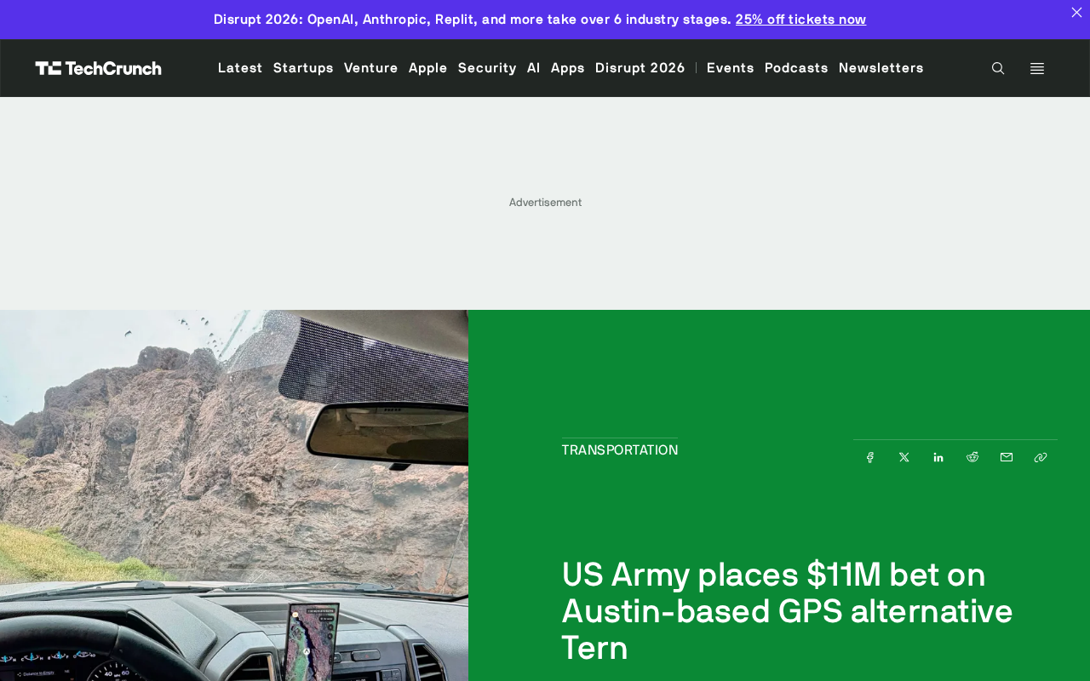Open the Venture nav item
The width and height of the screenshot is (1090, 681).
pyautogui.click(x=371, y=67)
